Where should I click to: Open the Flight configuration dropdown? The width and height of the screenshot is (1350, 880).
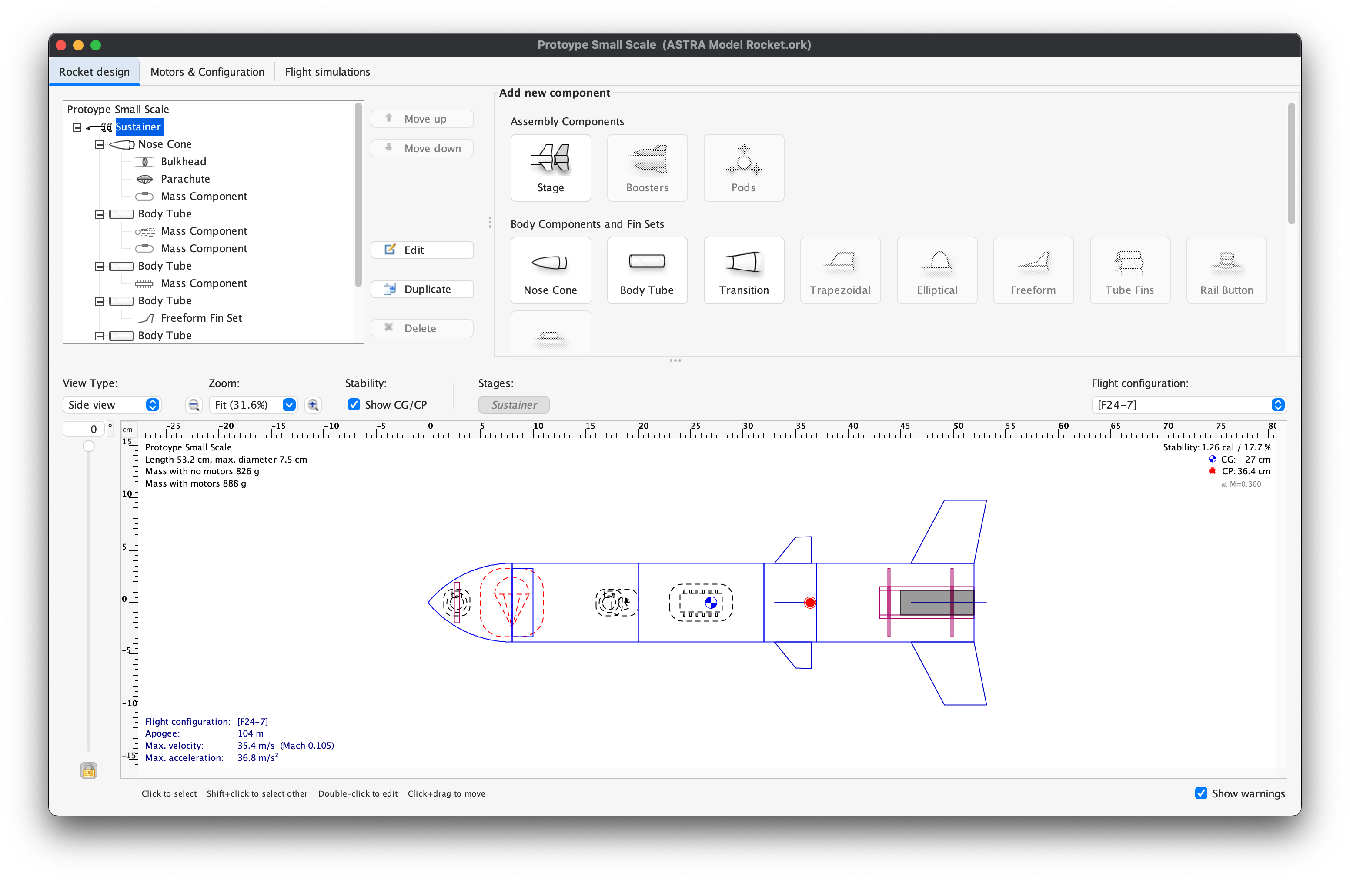pos(1188,405)
